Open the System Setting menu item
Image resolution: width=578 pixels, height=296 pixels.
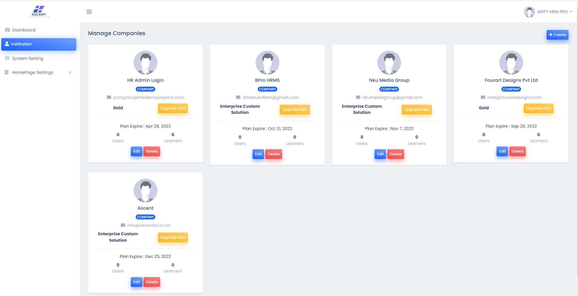[39, 58]
